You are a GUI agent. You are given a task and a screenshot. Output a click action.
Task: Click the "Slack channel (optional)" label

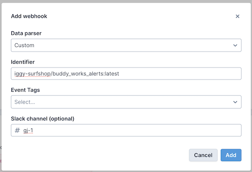click(x=42, y=118)
